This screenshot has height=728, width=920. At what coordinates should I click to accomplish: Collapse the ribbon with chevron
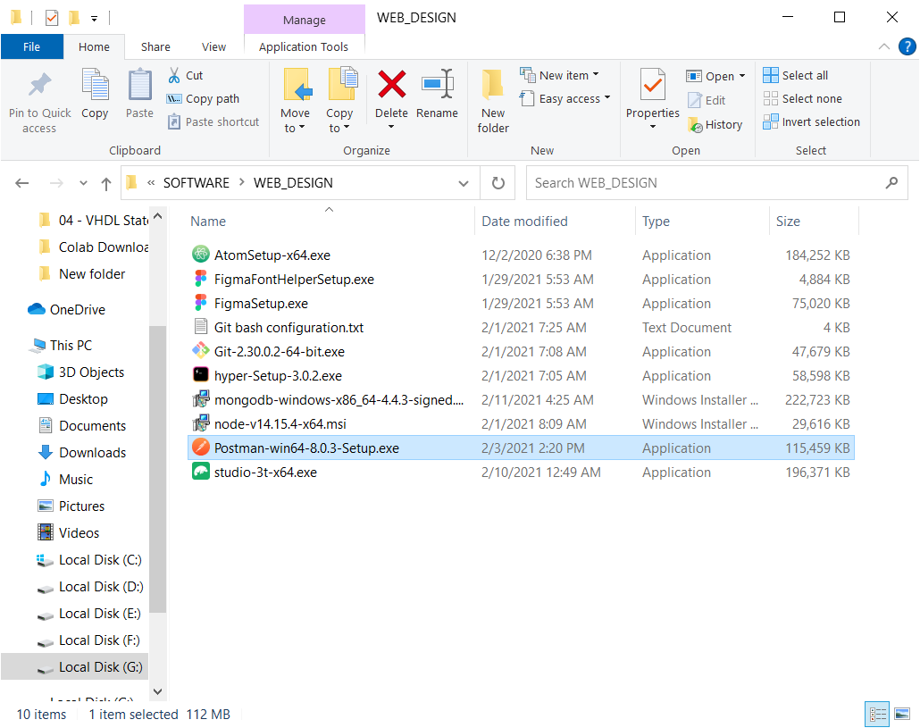pyautogui.click(x=883, y=46)
